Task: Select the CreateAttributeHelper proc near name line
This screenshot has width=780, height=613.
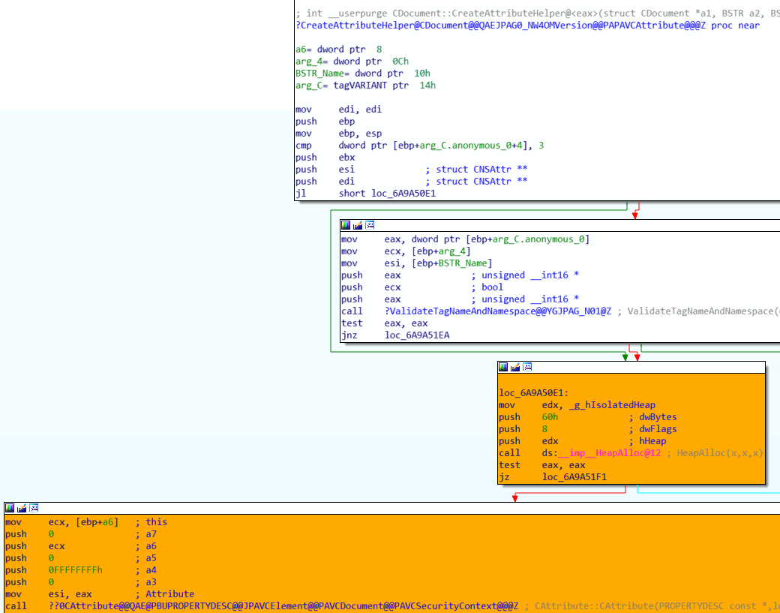Action: tap(525, 26)
